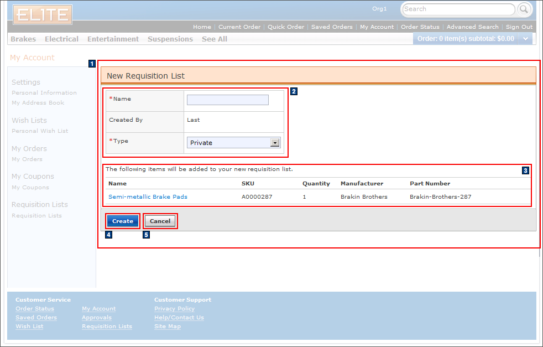The image size is (543, 347).
Task: Click the Part Number column header
Action: [430, 183]
